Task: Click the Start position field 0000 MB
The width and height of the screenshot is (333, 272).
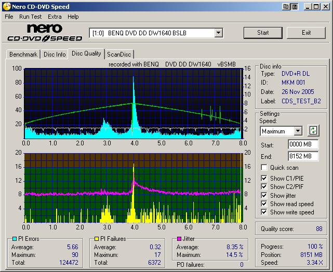Action: point(303,144)
